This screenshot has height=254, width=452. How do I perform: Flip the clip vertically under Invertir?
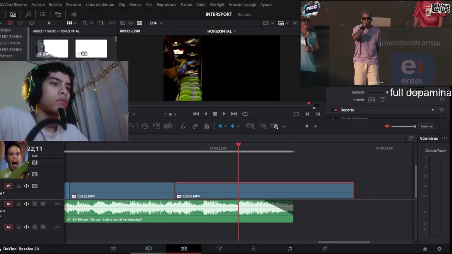[x=383, y=100]
